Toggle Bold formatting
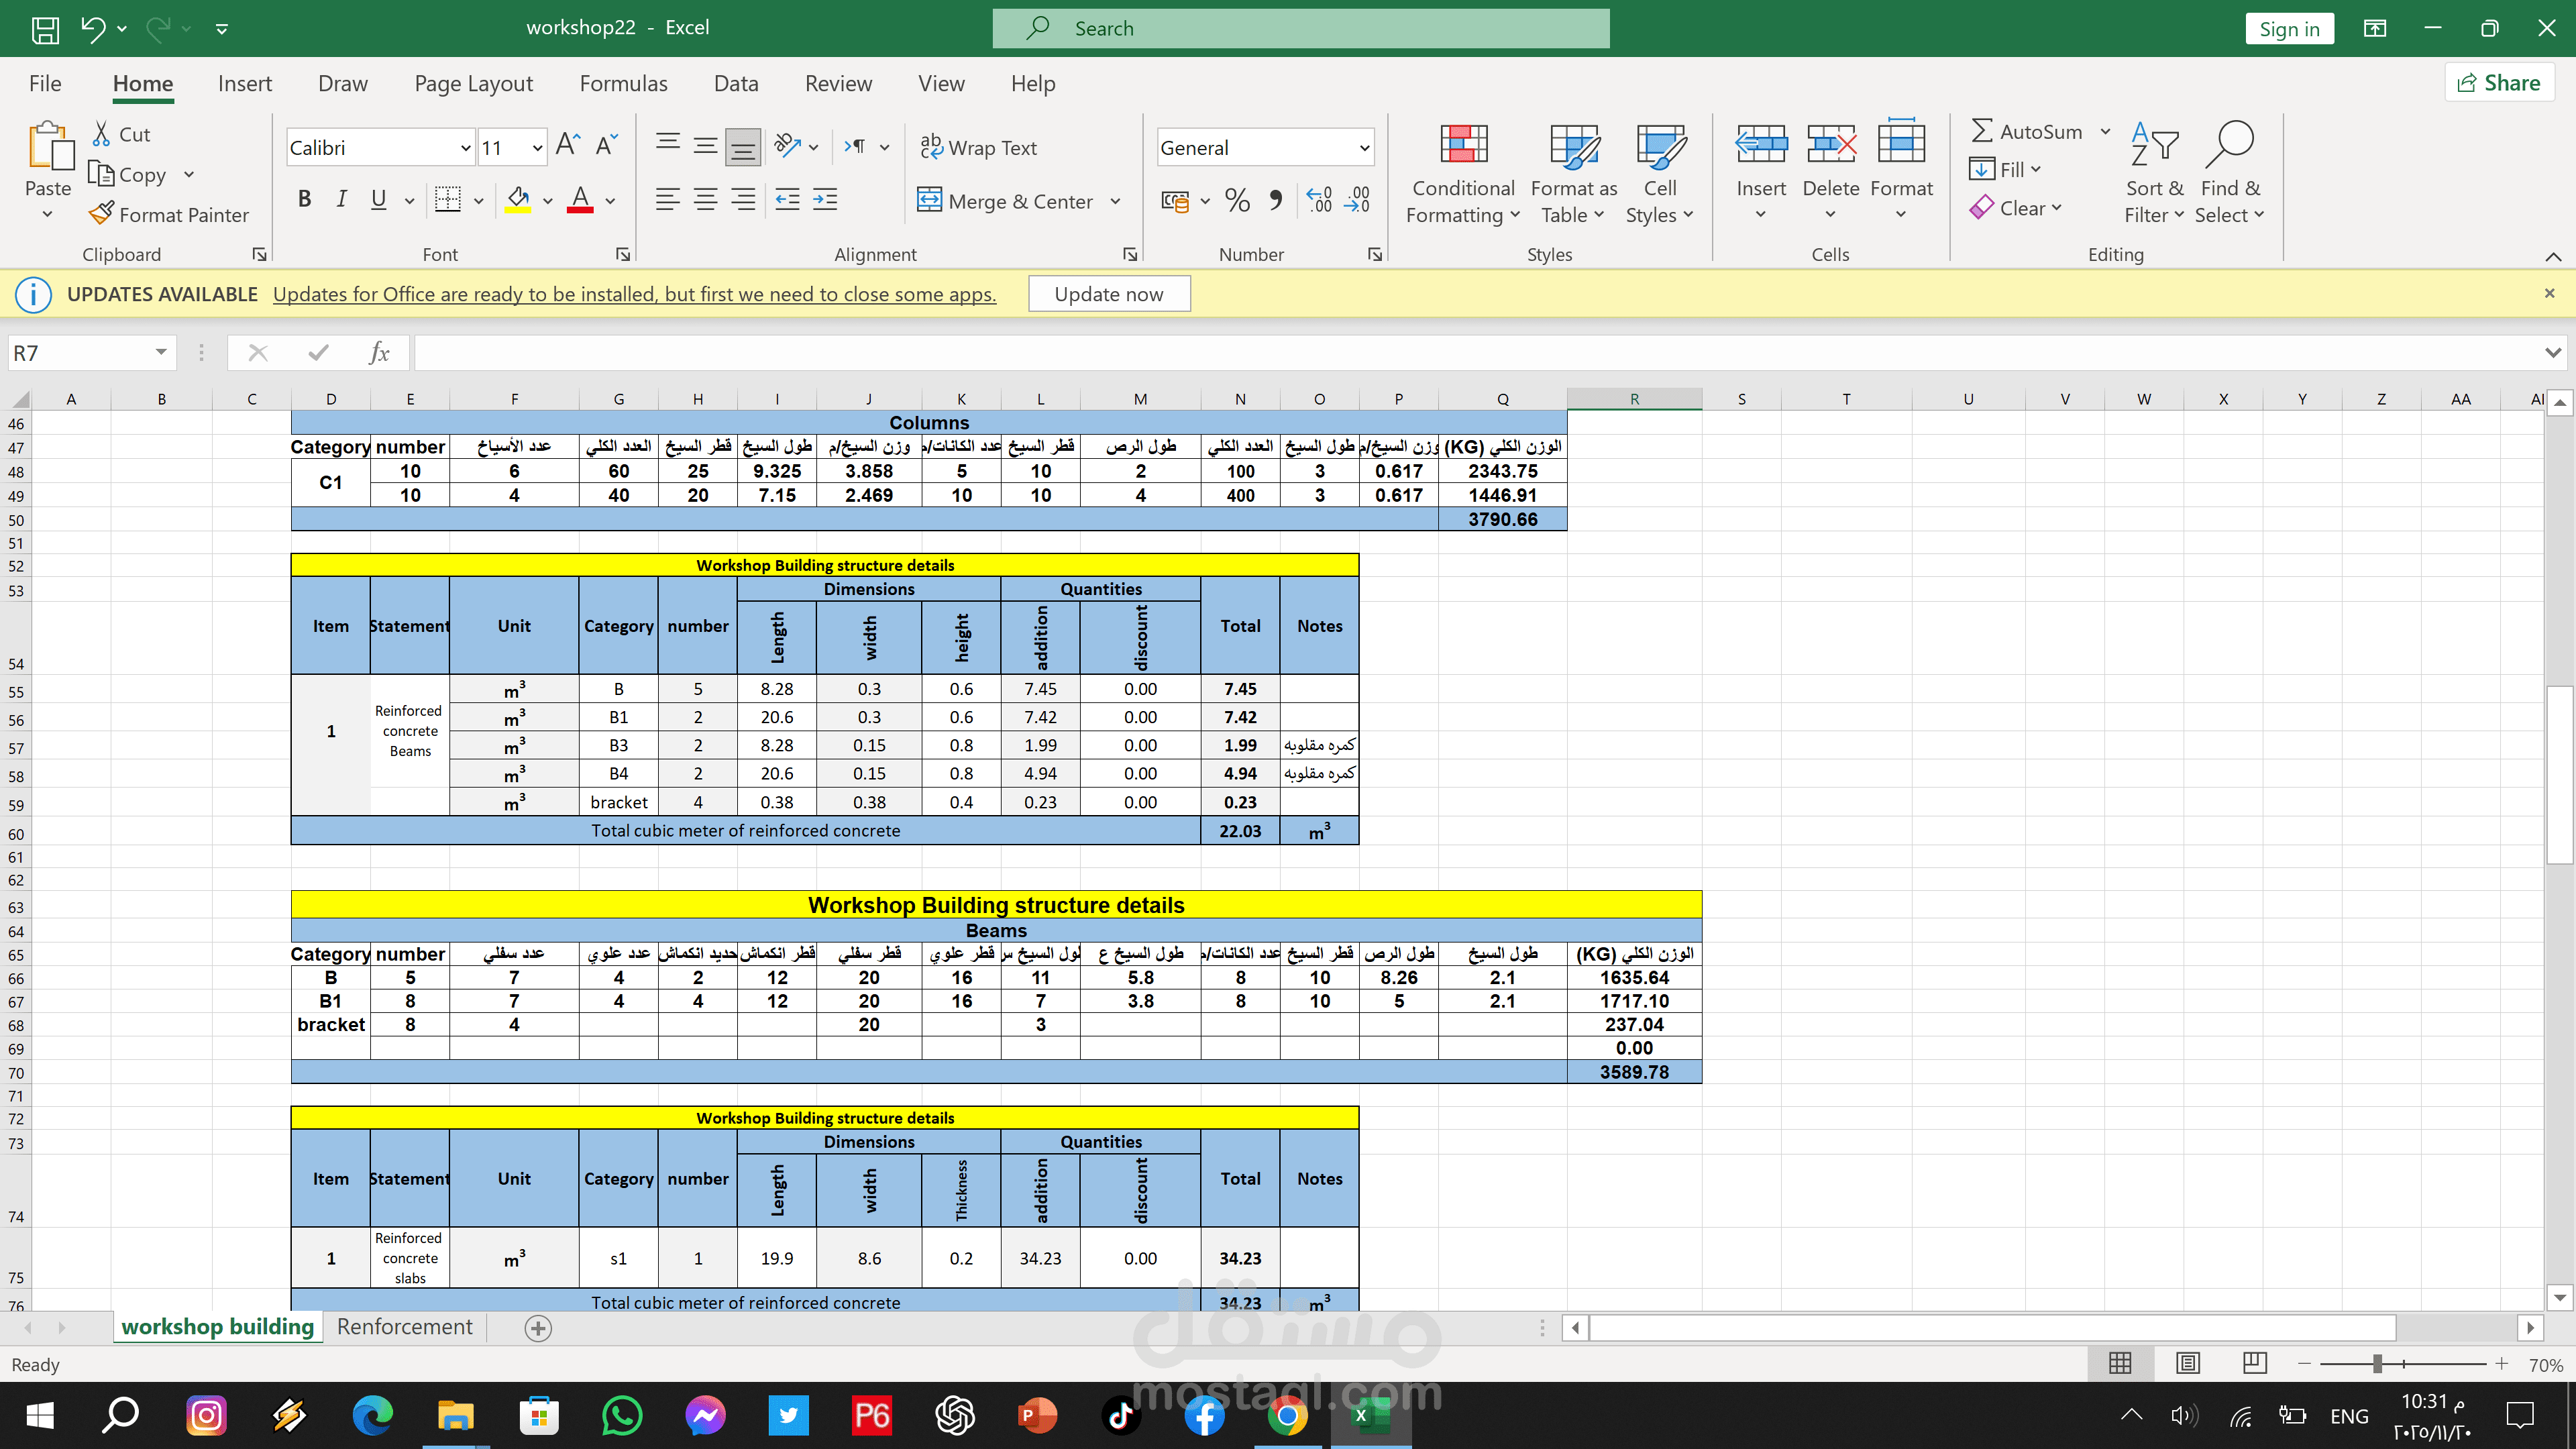The width and height of the screenshot is (2576, 1449). pos(305,200)
